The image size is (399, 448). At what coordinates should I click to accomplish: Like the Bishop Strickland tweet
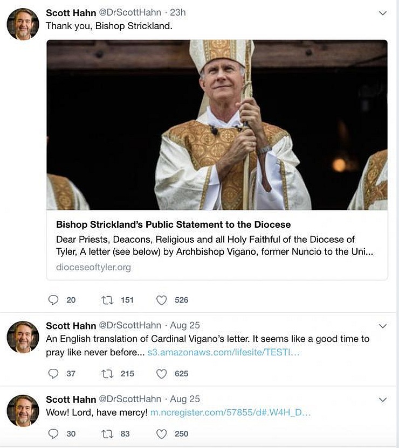(161, 300)
